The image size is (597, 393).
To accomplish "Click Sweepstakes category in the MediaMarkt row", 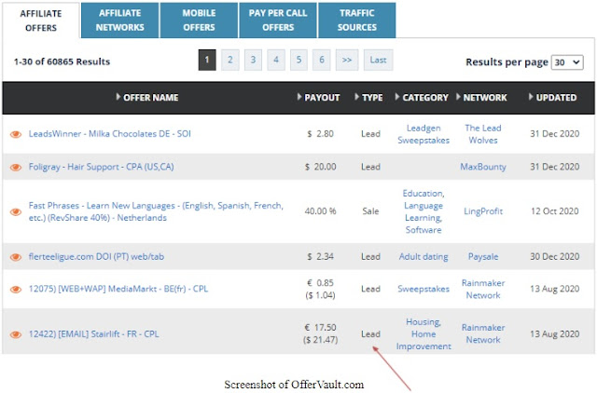I will click(x=423, y=289).
